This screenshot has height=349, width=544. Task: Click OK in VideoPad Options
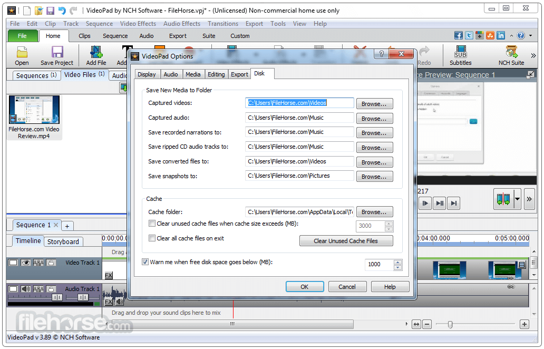click(x=305, y=287)
